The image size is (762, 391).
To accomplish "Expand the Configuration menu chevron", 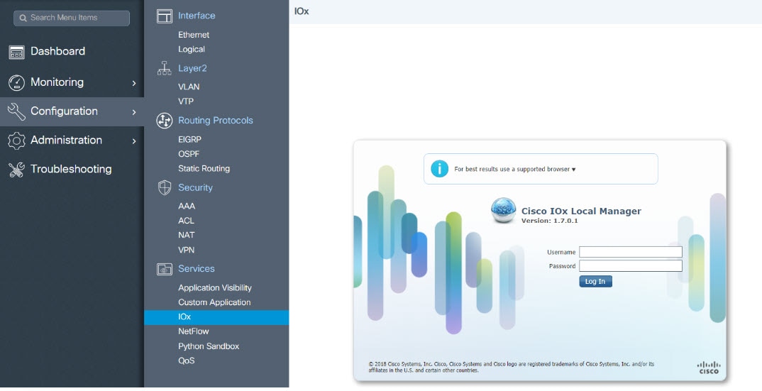I will click(134, 112).
